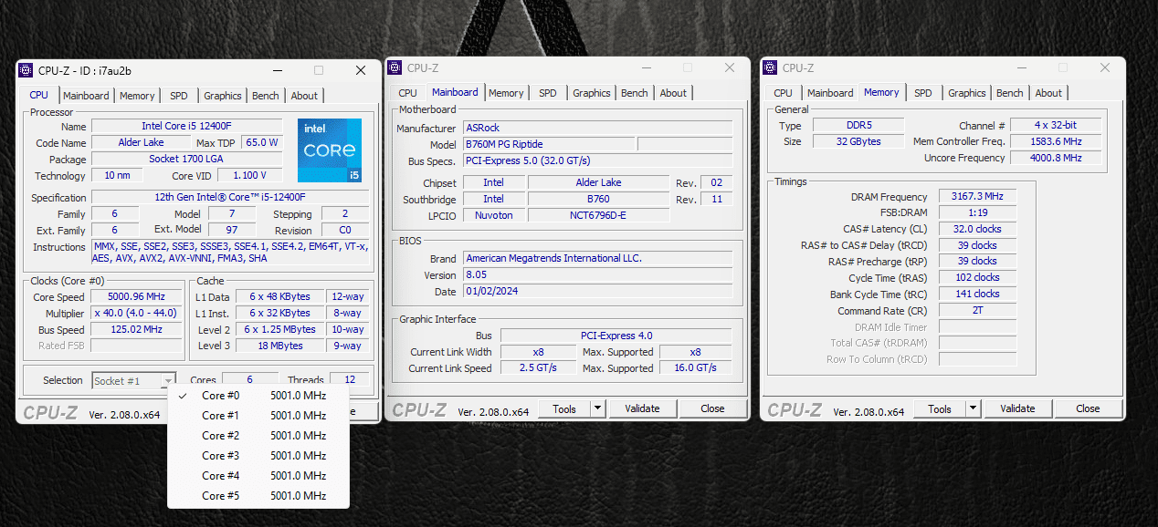Viewport: 1158px width, 527px height.
Task: Click the DDR5 memory type field
Action: (858, 125)
